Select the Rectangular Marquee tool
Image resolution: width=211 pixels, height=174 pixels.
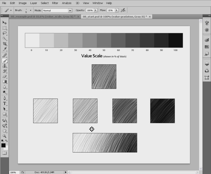4,28
